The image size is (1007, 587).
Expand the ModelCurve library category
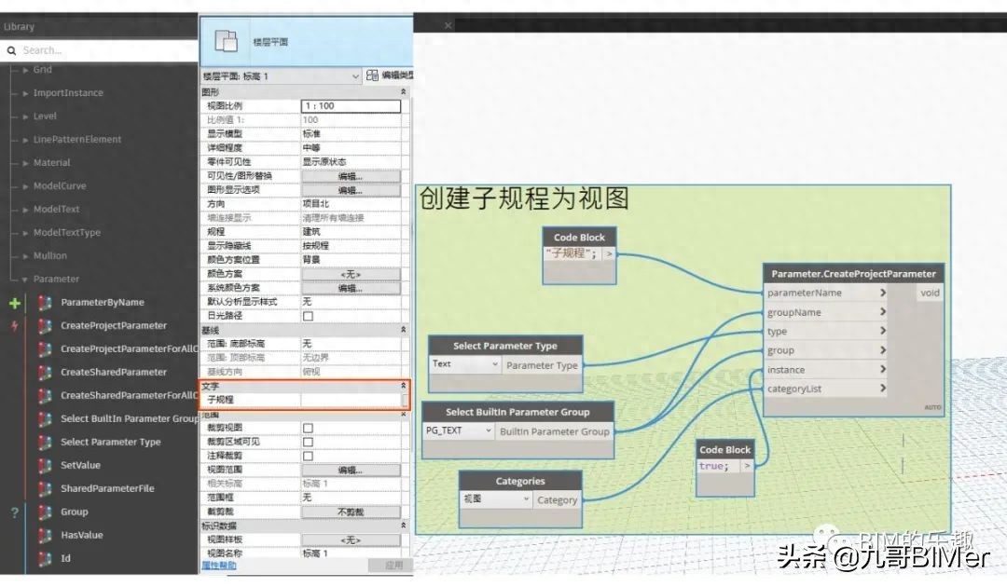[25, 186]
